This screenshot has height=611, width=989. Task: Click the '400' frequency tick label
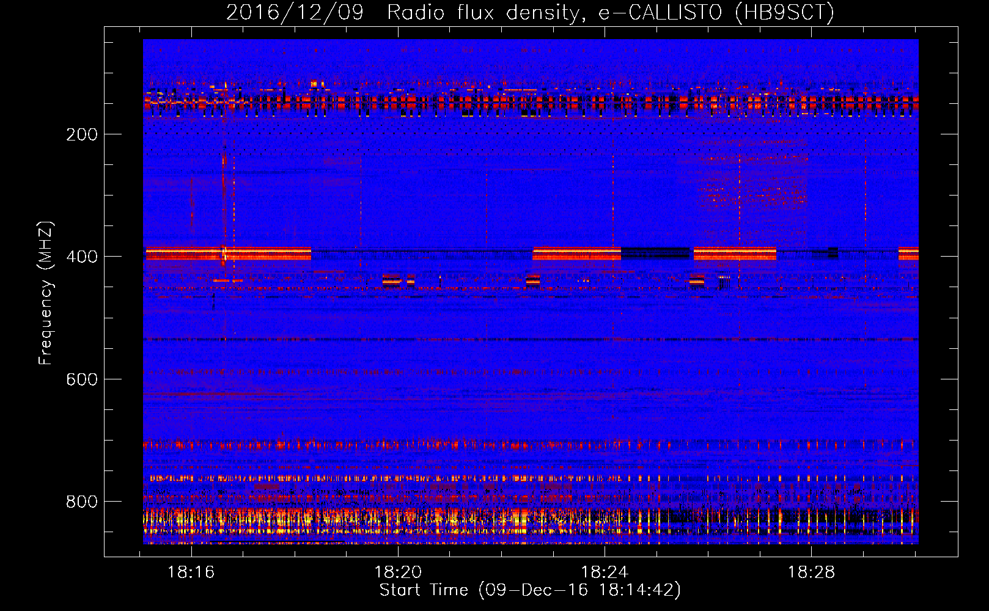[82, 257]
